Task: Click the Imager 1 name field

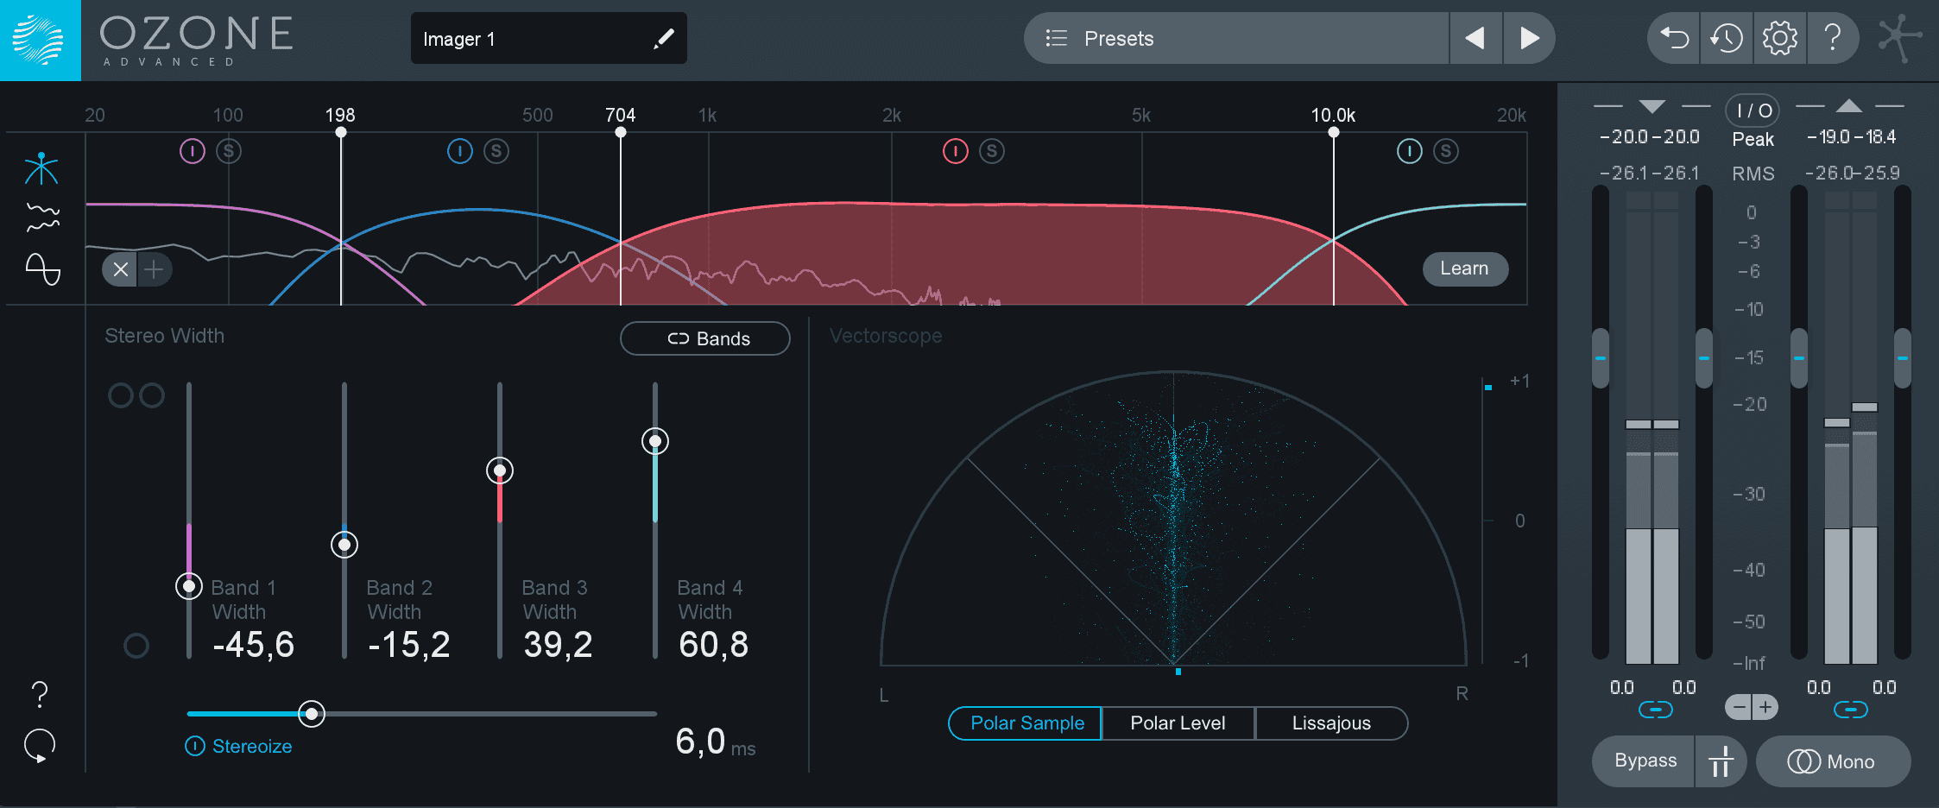Action: (x=549, y=39)
